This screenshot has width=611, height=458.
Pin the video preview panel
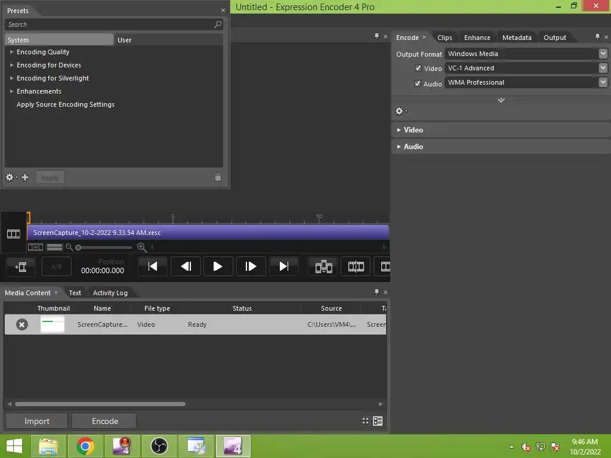click(377, 36)
